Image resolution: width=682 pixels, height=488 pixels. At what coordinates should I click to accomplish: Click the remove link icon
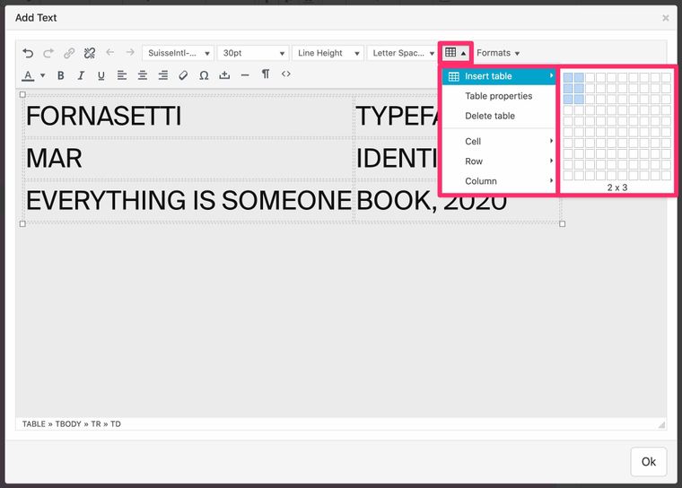click(90, 54)
